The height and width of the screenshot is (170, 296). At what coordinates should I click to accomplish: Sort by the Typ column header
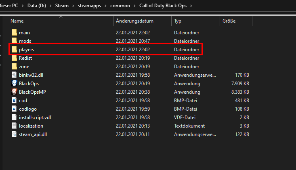coord(178,21)
